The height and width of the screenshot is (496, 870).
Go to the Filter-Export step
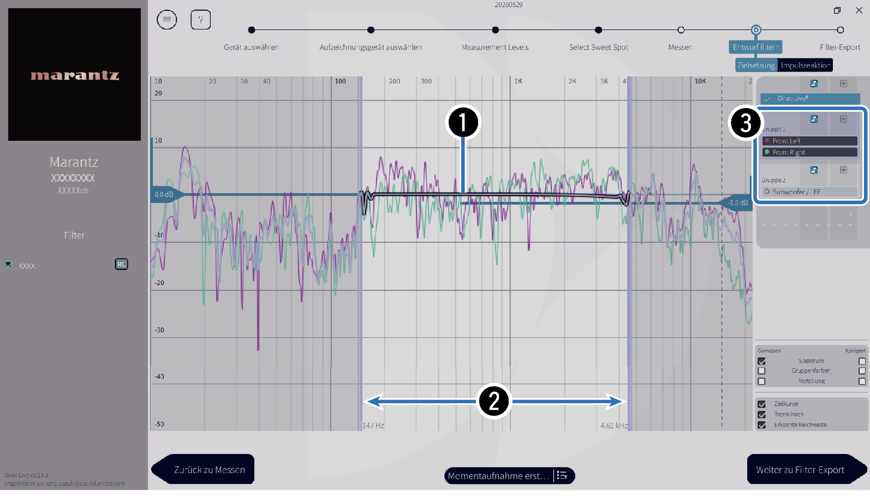pyautogui.click(x=840, y=47)
